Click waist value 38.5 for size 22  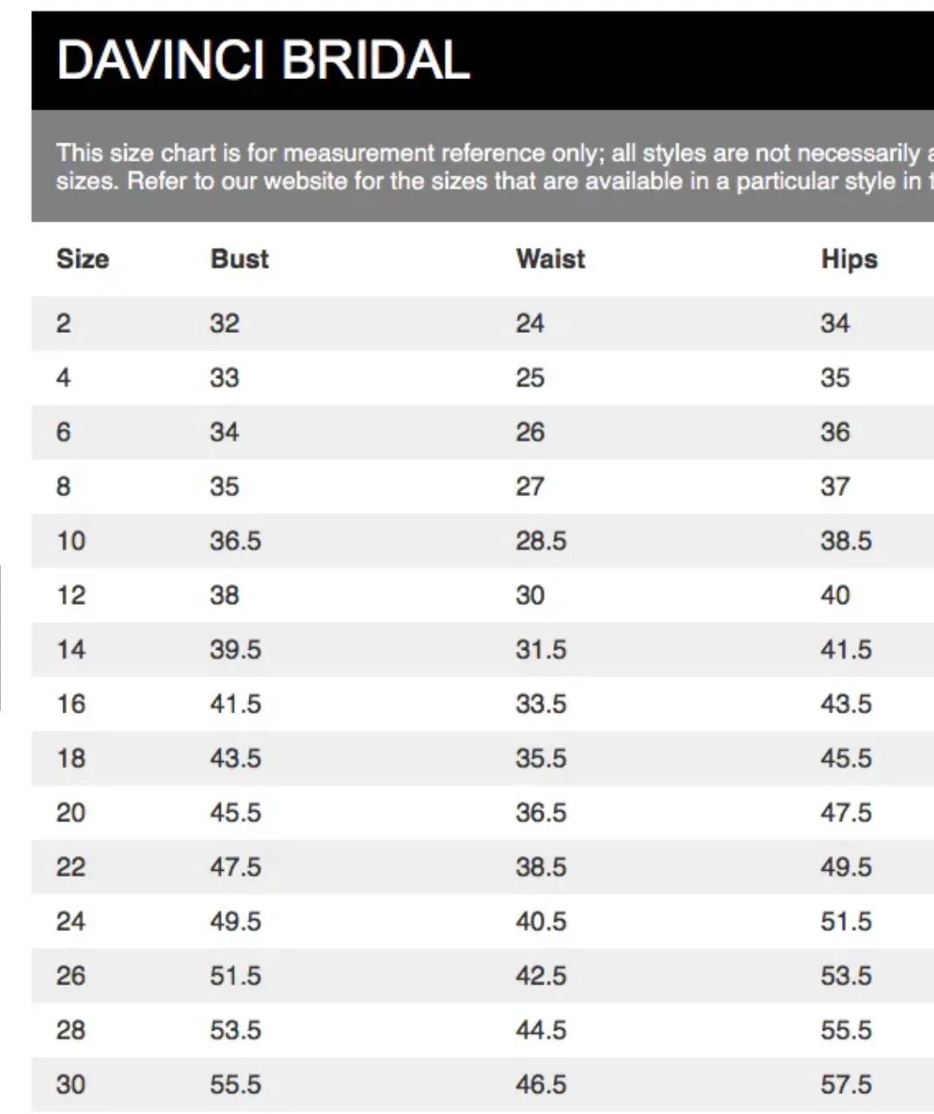541,867
